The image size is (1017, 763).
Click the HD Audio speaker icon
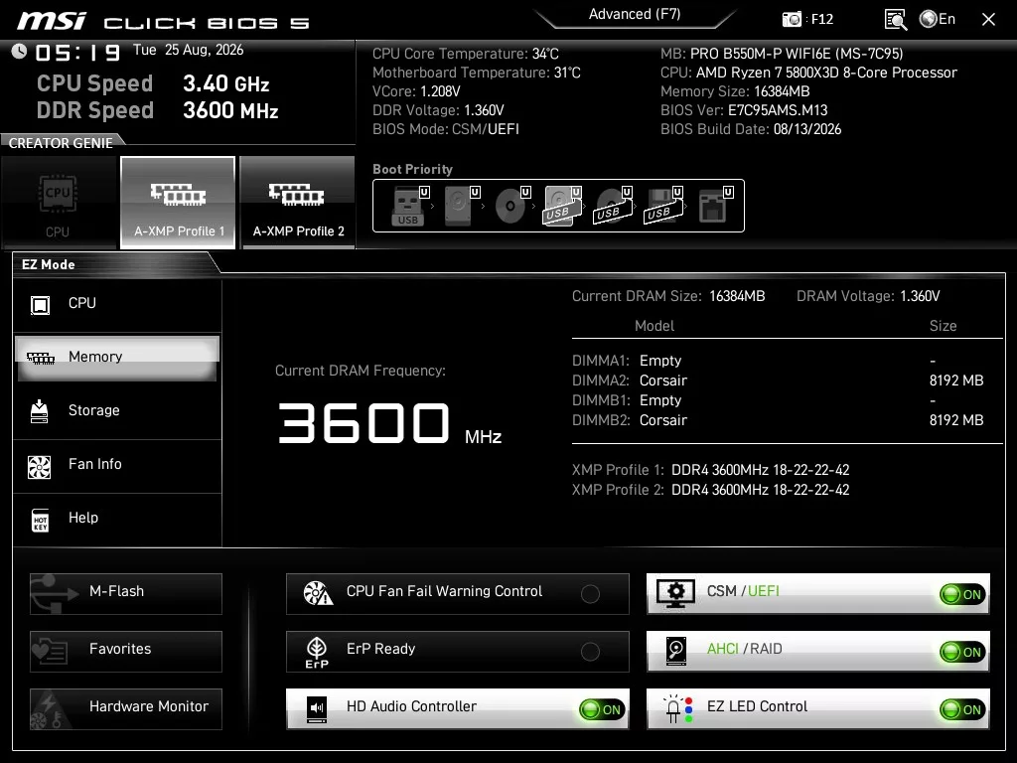click(x=317, y=709)
